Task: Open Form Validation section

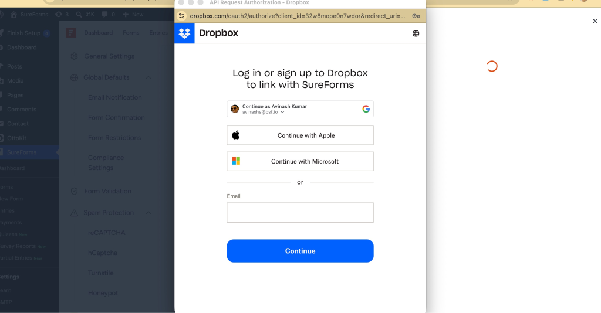Action: pos(108,191)
